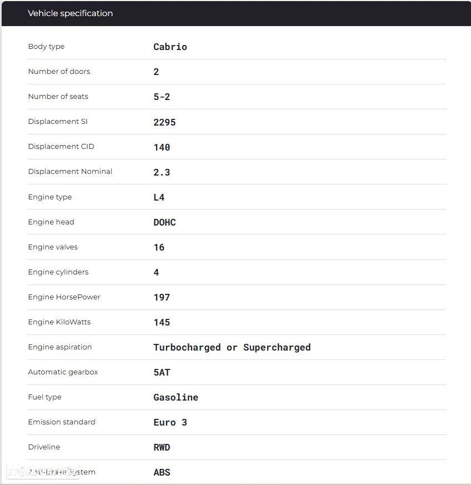This screenshot has width=471, height=485.
Task: Click the Engine valves label
Action: click(x=53, y=247)
